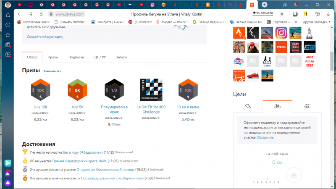Image resolution: width=336 pixels, height=189 pixels.
Task: Open Pinterest bookmark
Action: [x=140, y=22]
